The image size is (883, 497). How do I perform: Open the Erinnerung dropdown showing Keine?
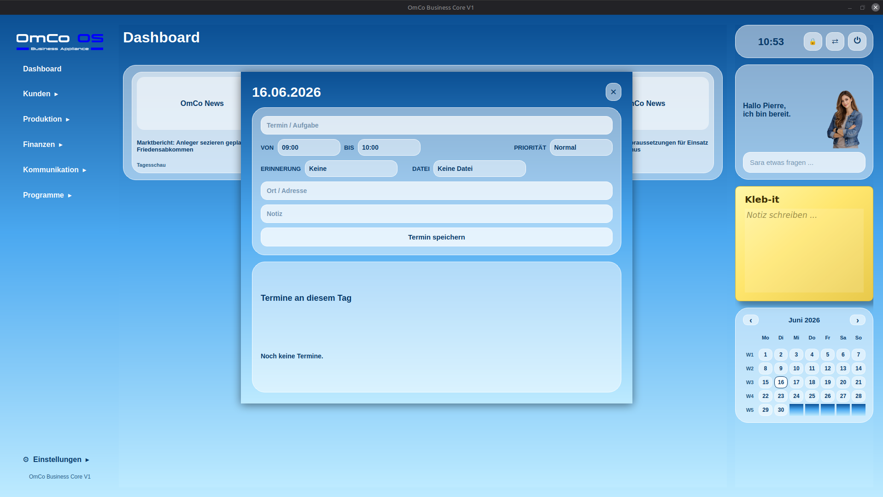click(x=351, y=169)
